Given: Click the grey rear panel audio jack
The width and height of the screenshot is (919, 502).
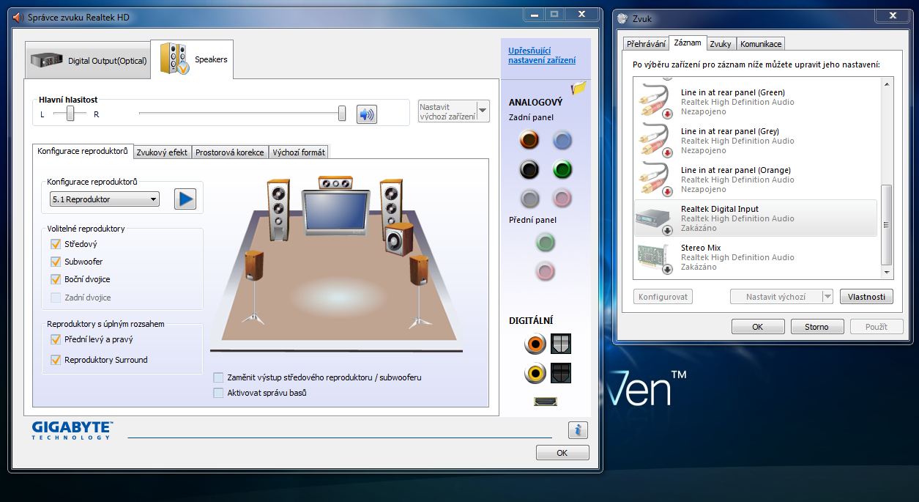Looking at the screenshot, I should (x=529, y=199).
